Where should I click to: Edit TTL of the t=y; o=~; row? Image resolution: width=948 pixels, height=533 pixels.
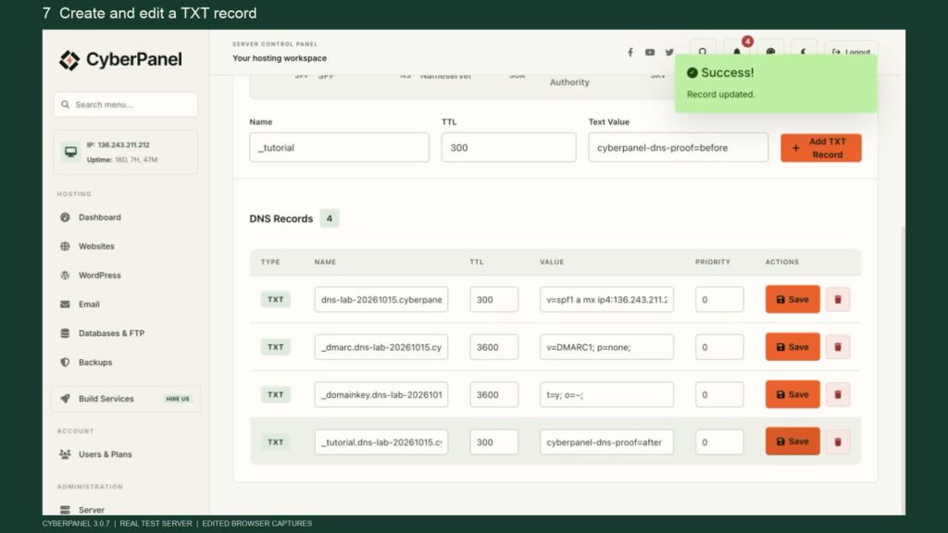[x=494, y=394]
